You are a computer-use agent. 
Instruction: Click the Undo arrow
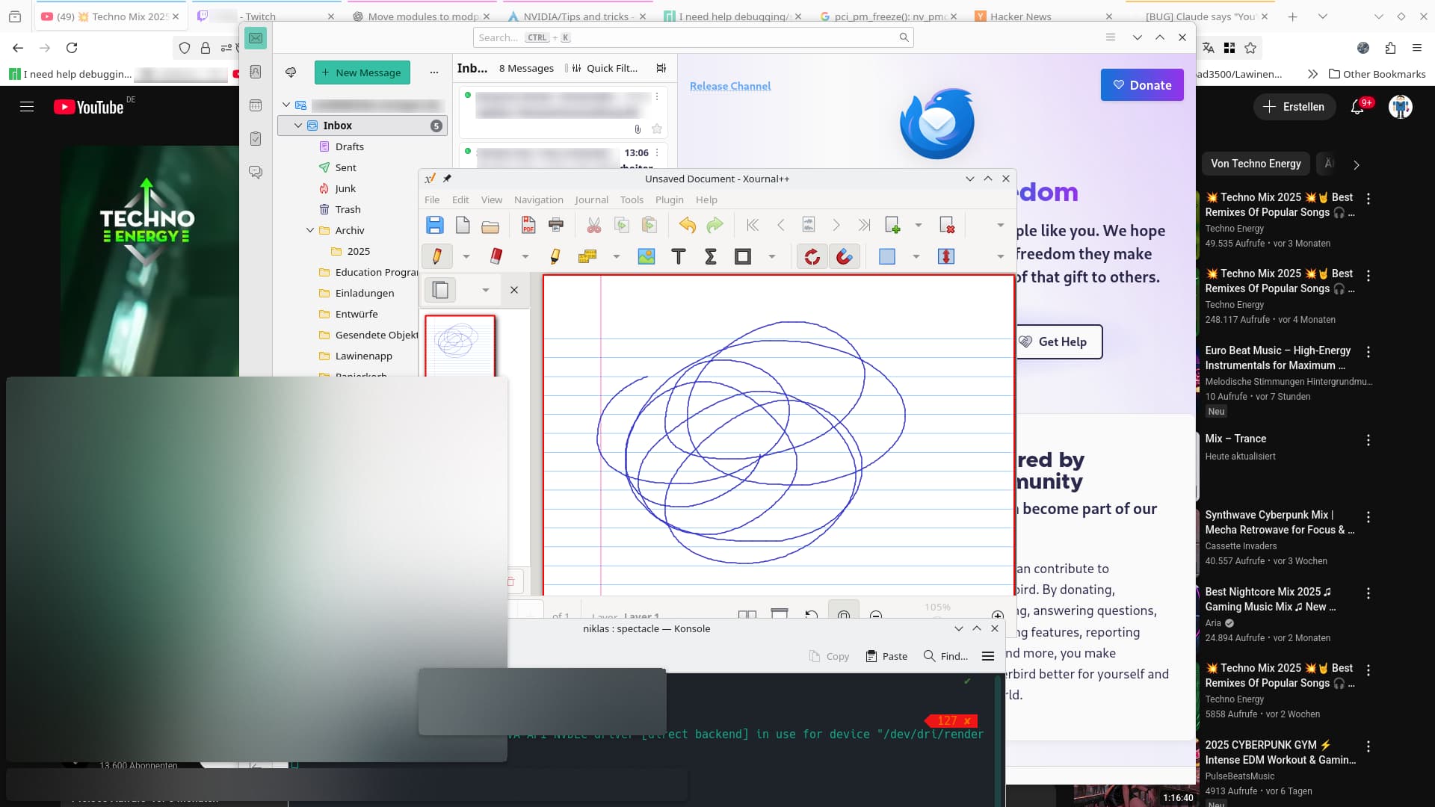point(687,225)
